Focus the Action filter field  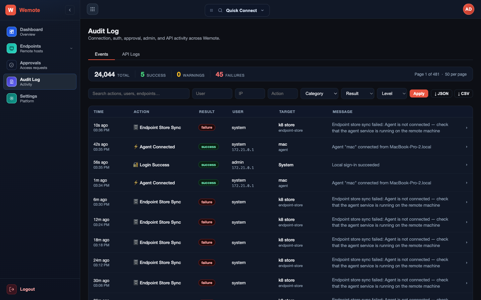pos(283,94)
